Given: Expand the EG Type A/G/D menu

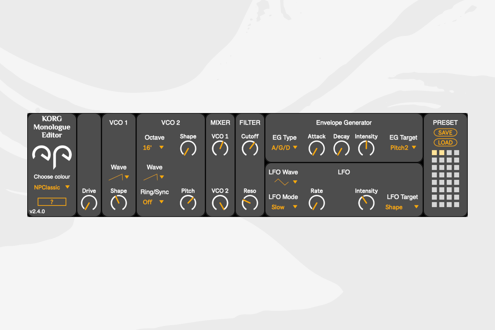Looking at the screenshot, I should click(285, 148).
